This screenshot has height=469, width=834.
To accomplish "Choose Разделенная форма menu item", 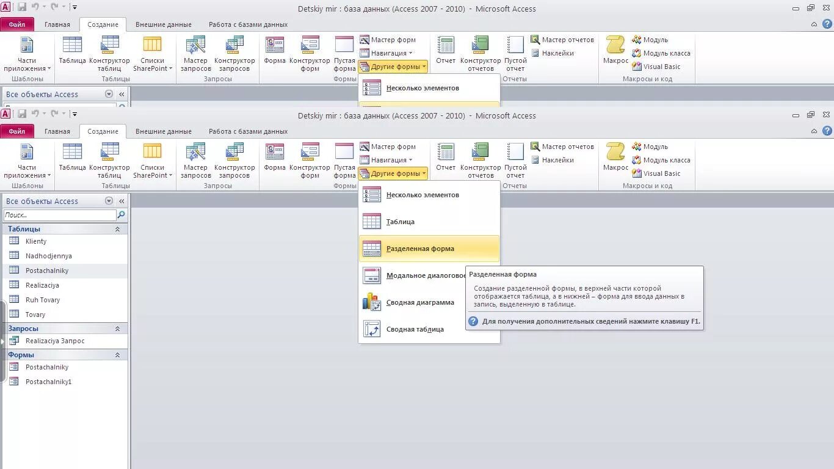I will coord(429,249).
